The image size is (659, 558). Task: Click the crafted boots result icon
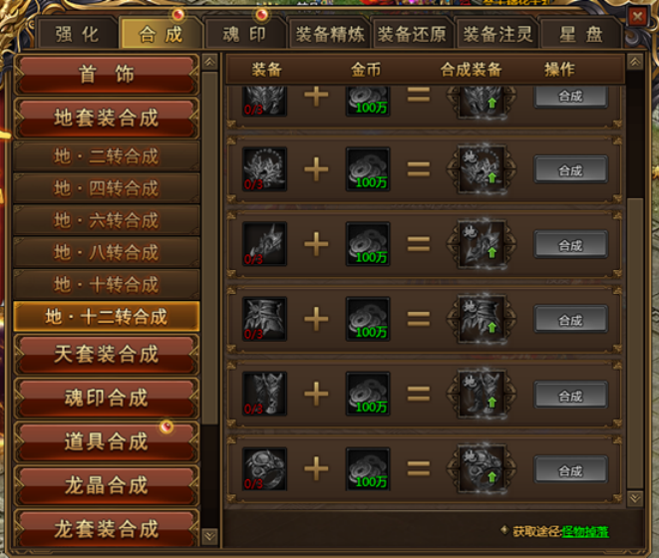pyautogui.click(x=482, y=394)
